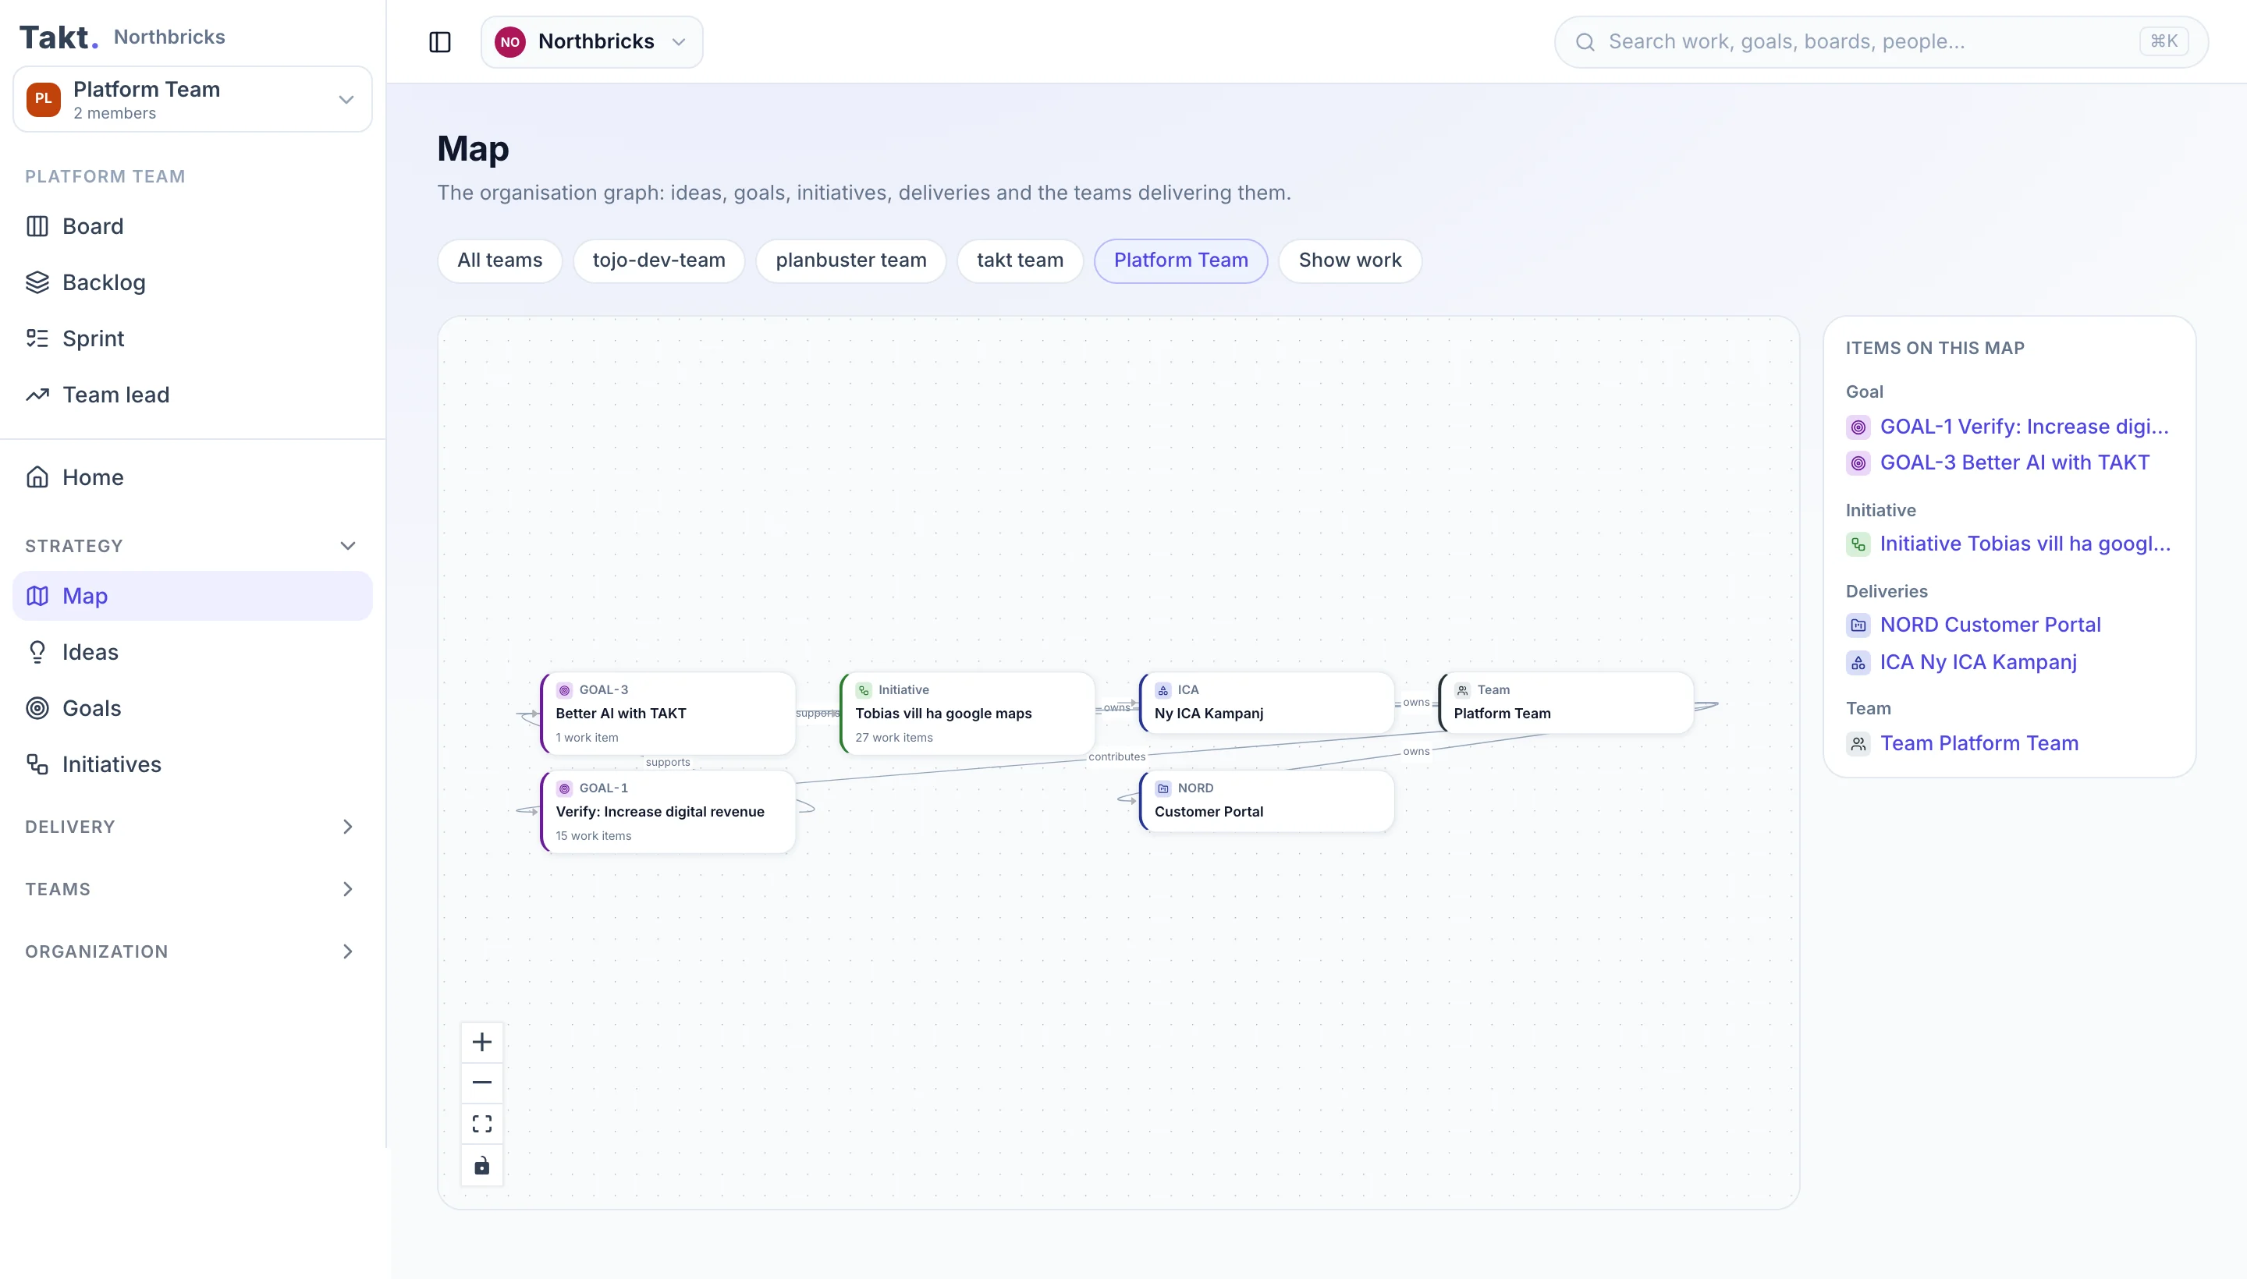Click the map zoom in plus button
Viewport: 2247px width, 1279px height.
[481, 1042]
